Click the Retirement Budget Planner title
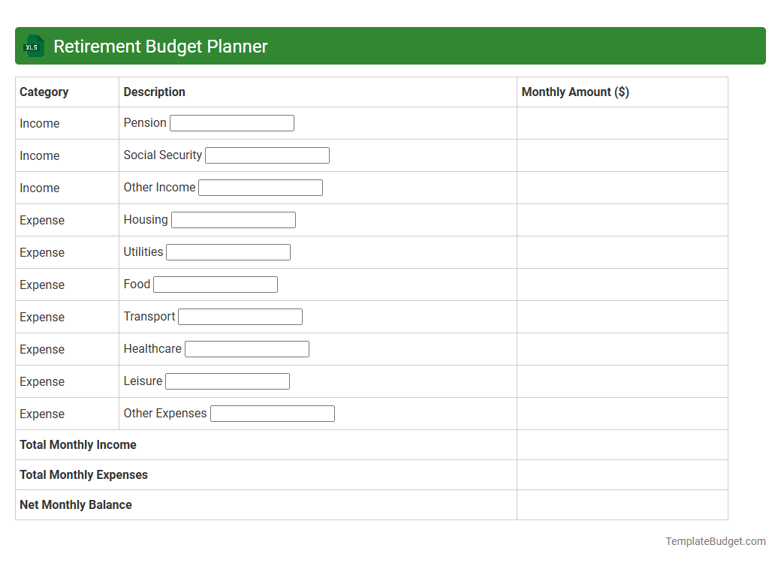 (159, 46)
